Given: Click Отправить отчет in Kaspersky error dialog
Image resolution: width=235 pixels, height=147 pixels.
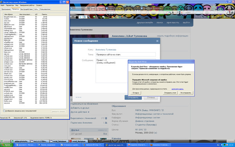Looking at the screenshot, I should (170, 93).
